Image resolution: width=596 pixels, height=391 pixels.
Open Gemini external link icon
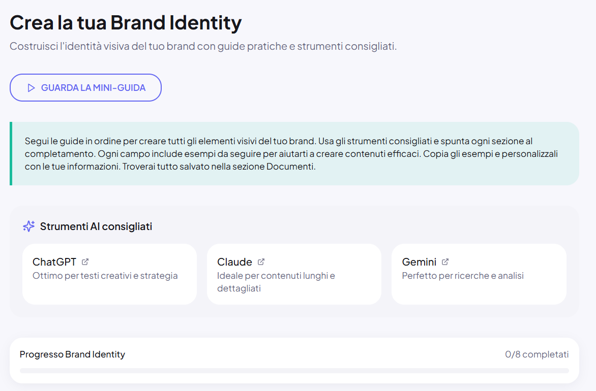tap(445, 262)
